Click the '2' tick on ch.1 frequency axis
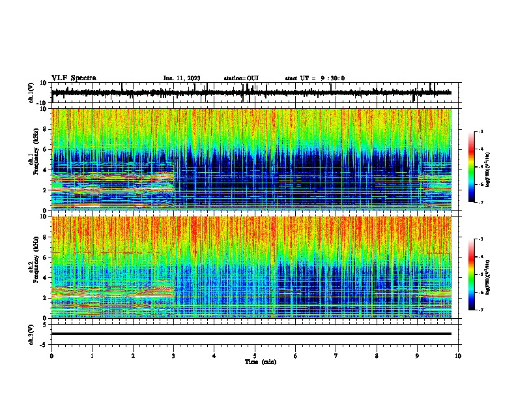Image resolution: width=516 pixels, height=399 pixels. click(x=46, y=190)
